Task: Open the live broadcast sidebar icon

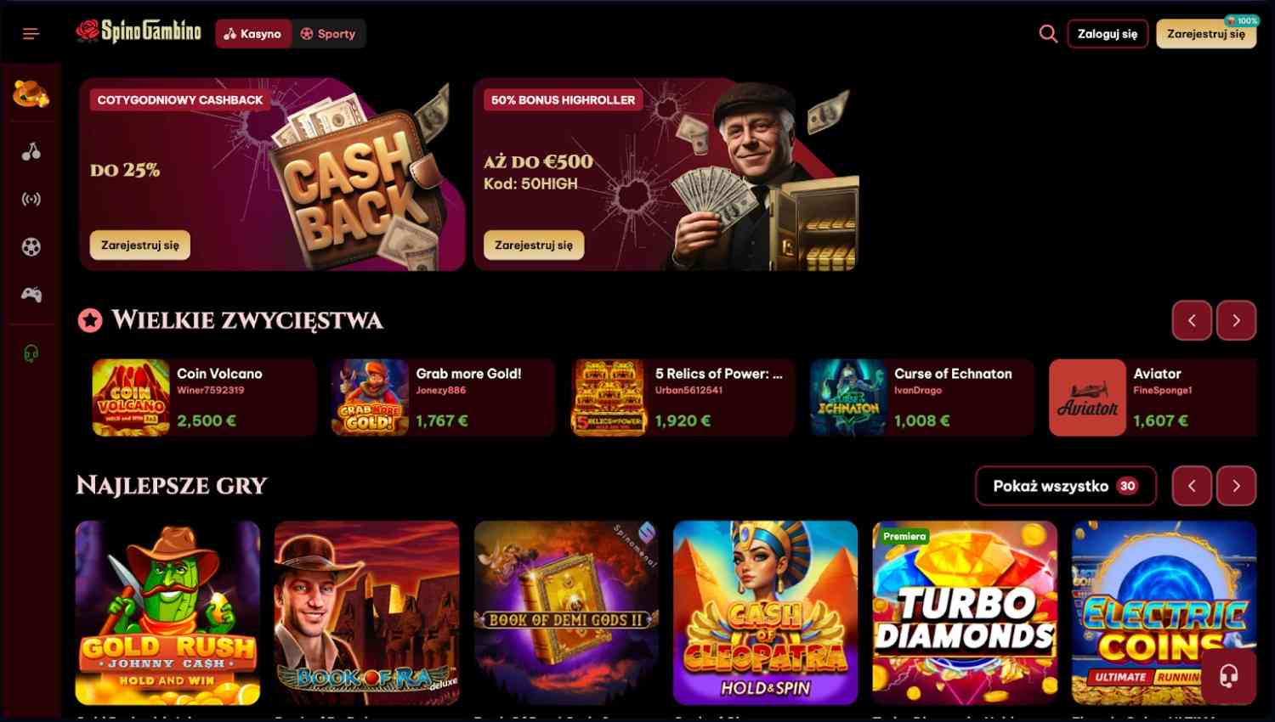Action: [31, 200]
